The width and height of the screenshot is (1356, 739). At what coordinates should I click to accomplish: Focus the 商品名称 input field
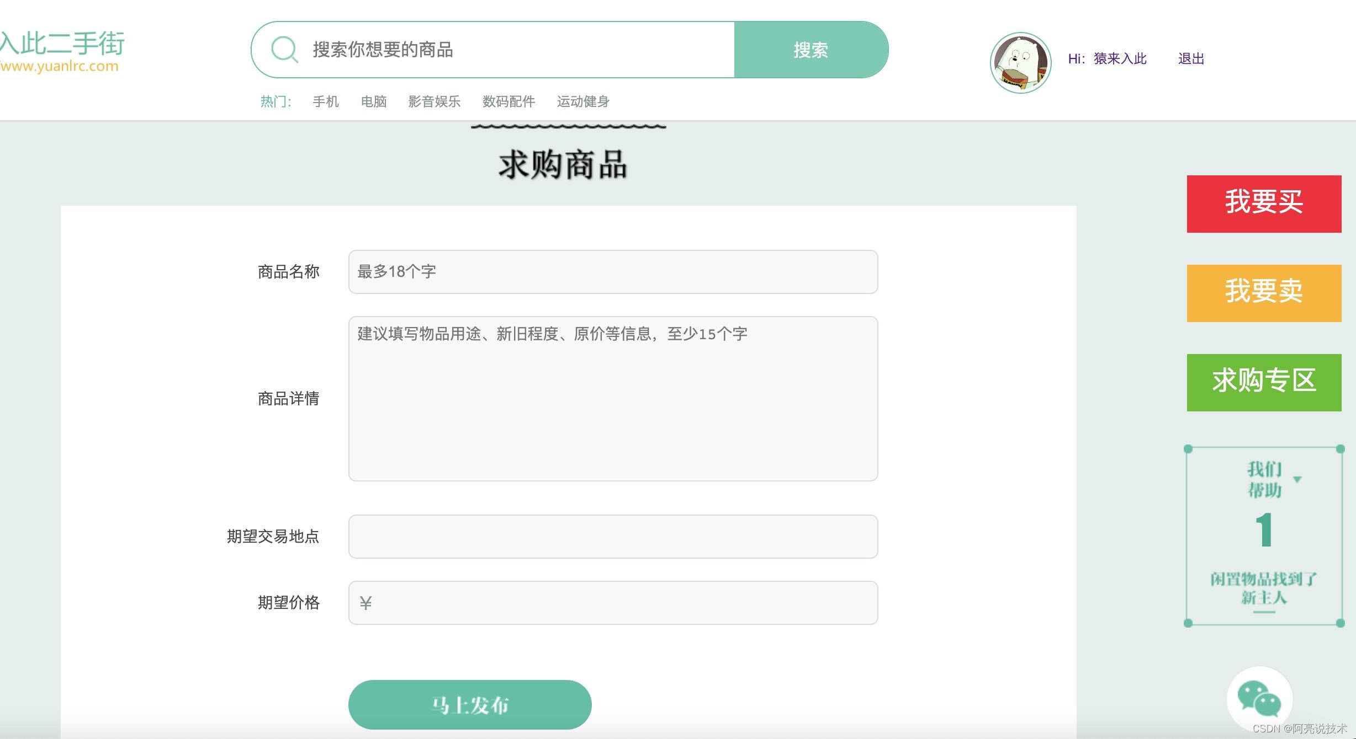[613, 272]
